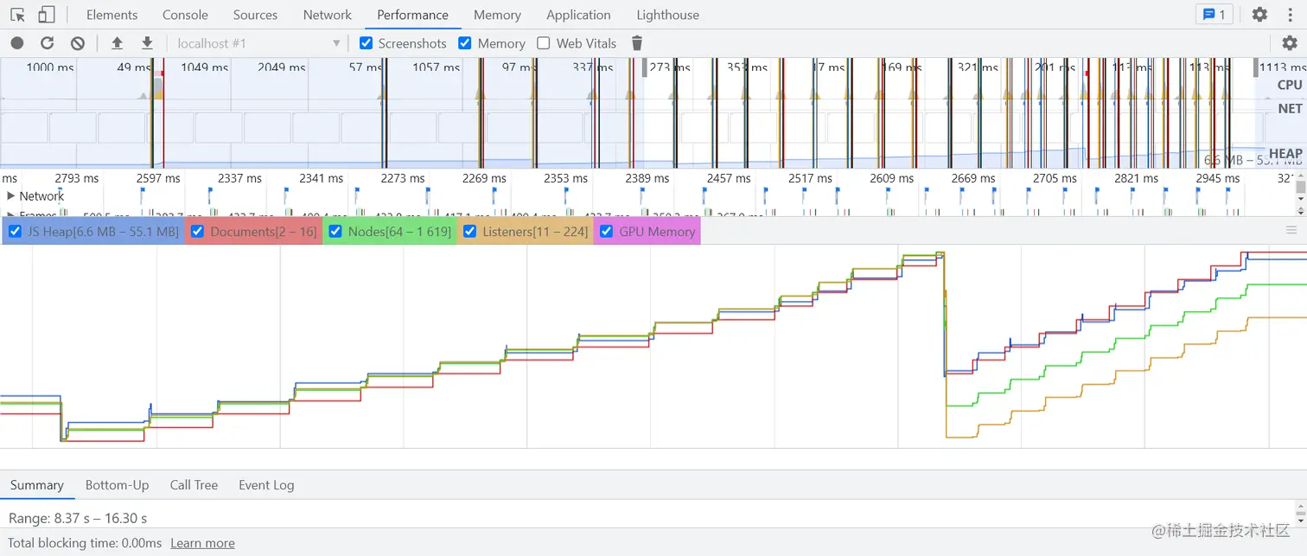Open the Application tab
Viewport: 1307px width, 556px height.
tap(578, 15)
